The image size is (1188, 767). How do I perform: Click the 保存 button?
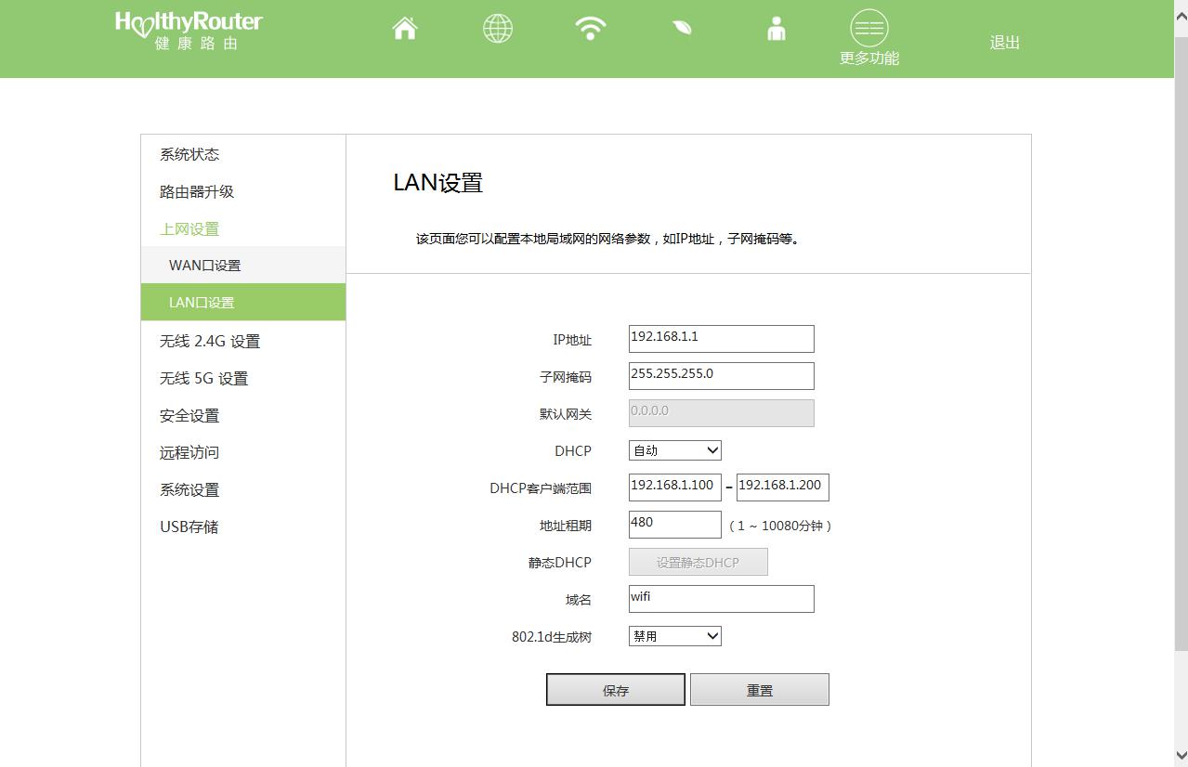point(616,690)
